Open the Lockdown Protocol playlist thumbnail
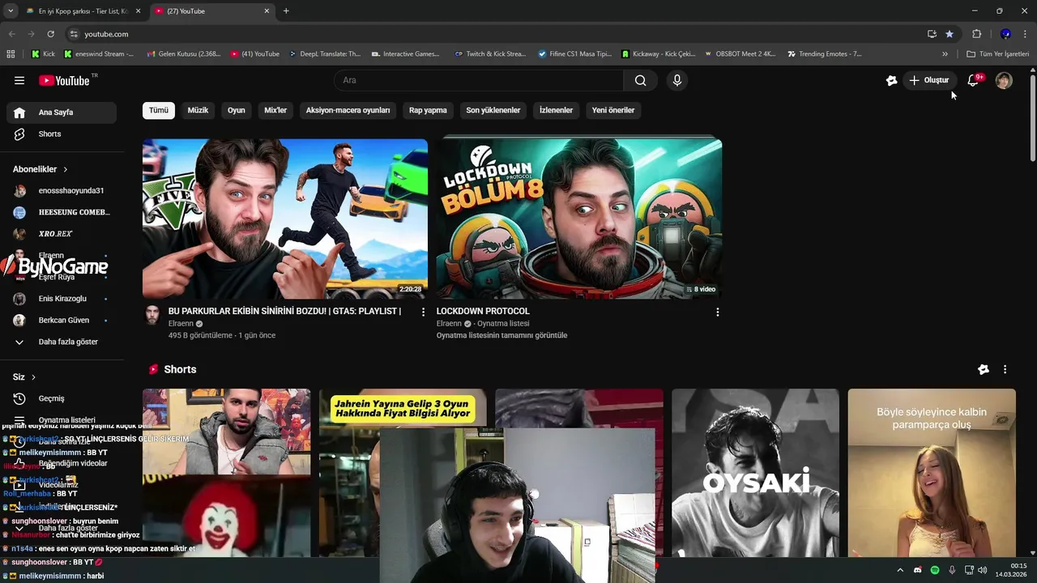The height and width of the screenshot is (583, 1037). coord(579,219)
